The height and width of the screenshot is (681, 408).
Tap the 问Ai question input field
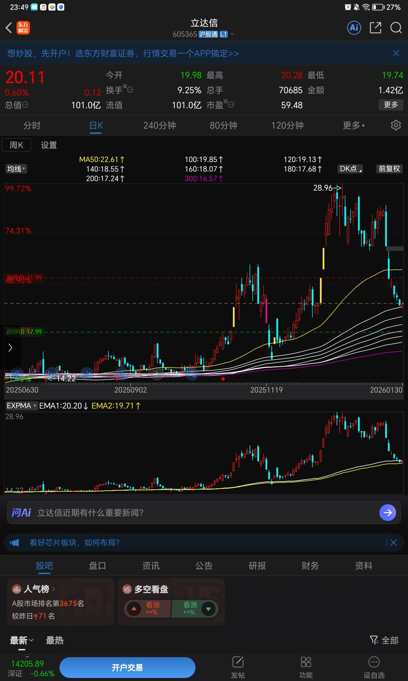pyautogui.click(x=204, y=512)
